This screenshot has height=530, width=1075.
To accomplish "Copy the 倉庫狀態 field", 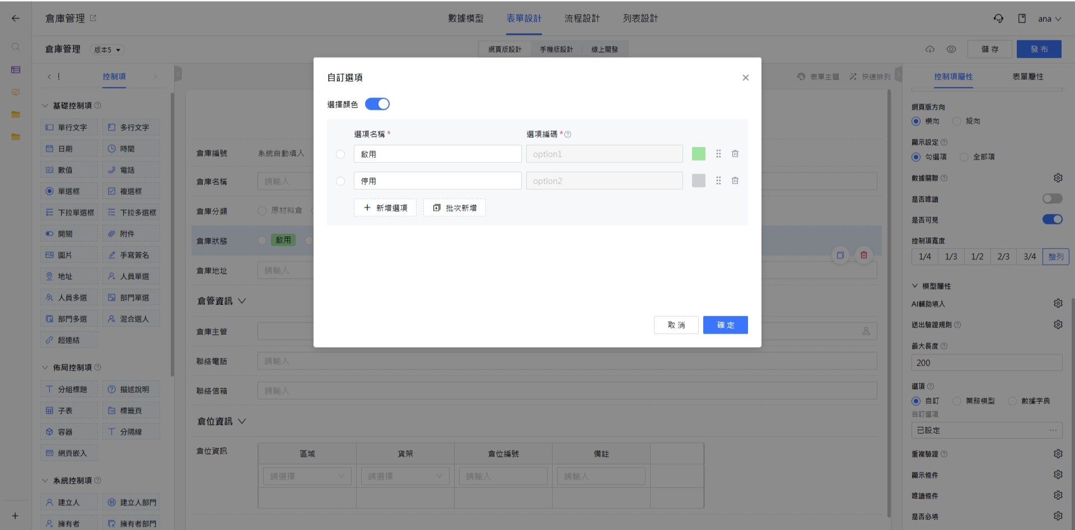I will [840, 255].
